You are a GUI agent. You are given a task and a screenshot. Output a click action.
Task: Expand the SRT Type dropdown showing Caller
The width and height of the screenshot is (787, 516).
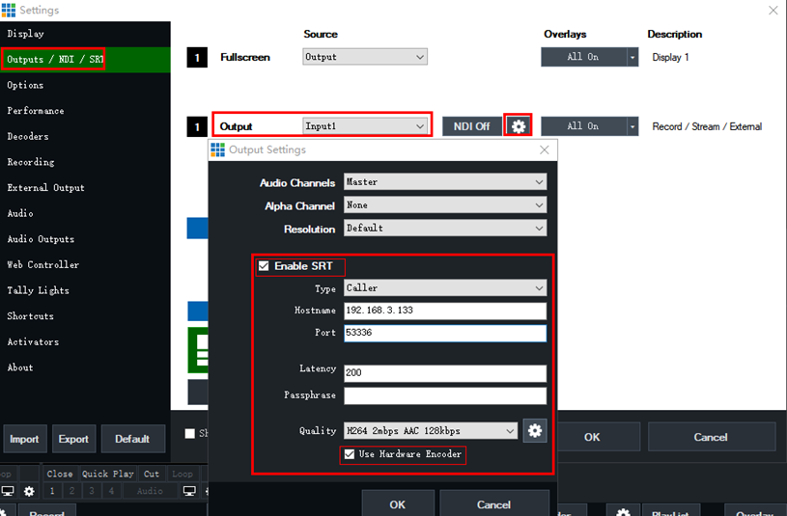point(445,288)
